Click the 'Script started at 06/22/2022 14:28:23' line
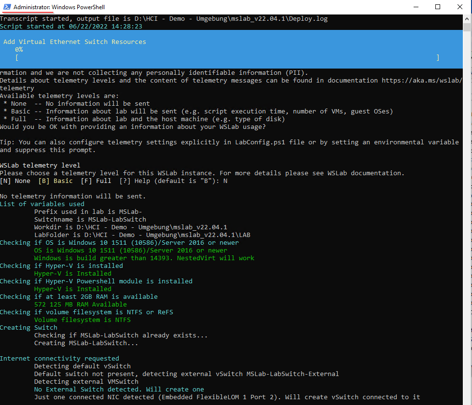The width and height of the screenshot is (472, 405). click(x=71, y=27)
